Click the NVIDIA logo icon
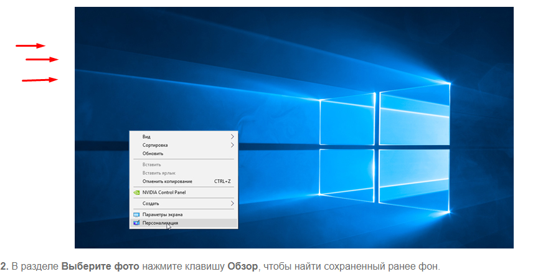The width and height of the screenshot is (533, 279). 136,192
